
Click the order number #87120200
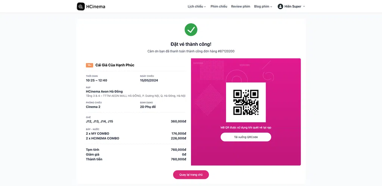226,51
